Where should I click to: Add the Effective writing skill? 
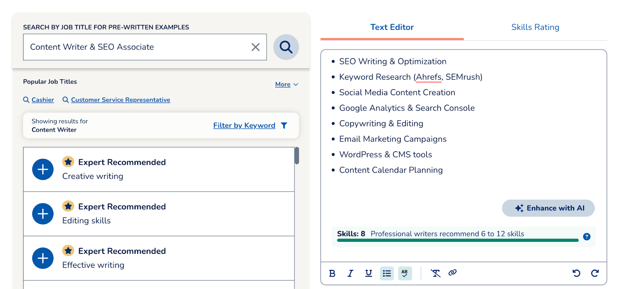click(x=43, y=258)
